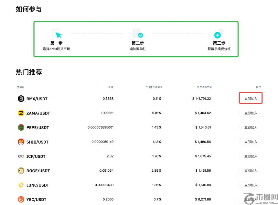Click the LUNC coin icon
This screenshot has width=278, height=205.
21,185
